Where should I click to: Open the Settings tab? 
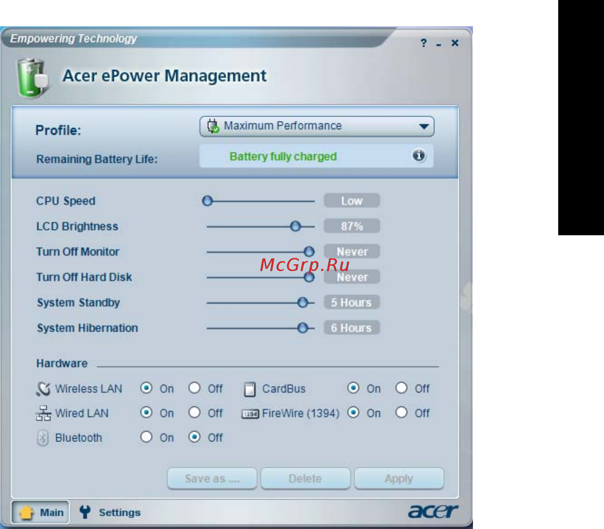[x=110, y=512]
